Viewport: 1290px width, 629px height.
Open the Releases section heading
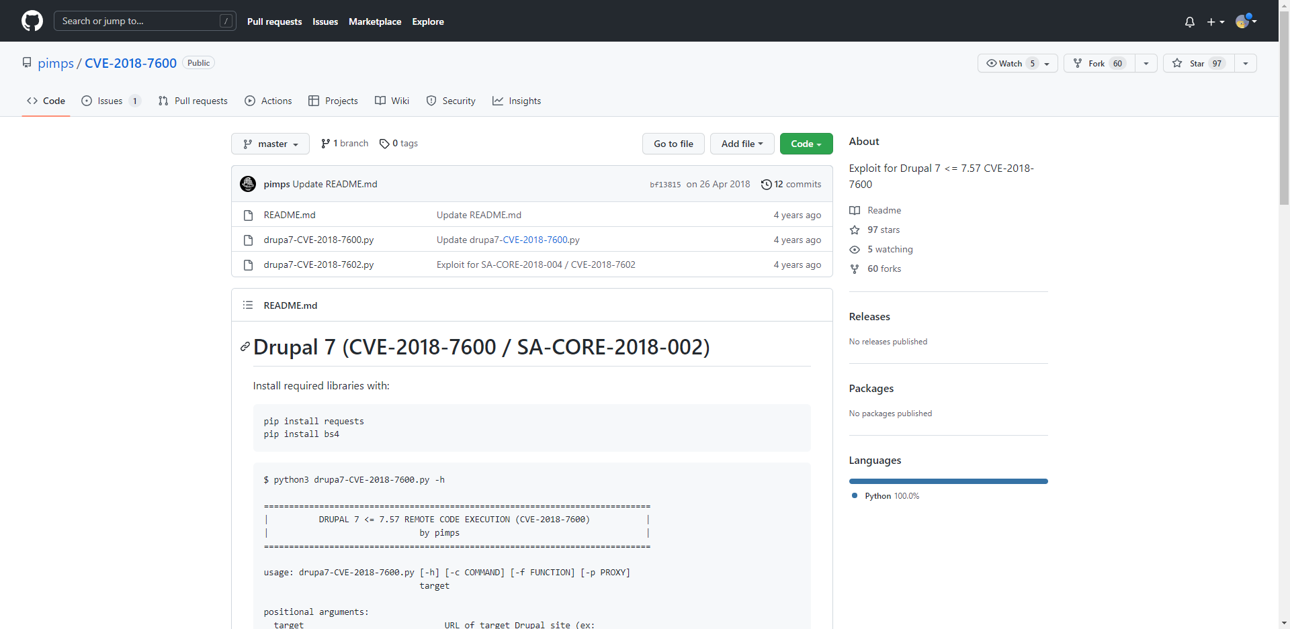point(869,316)
